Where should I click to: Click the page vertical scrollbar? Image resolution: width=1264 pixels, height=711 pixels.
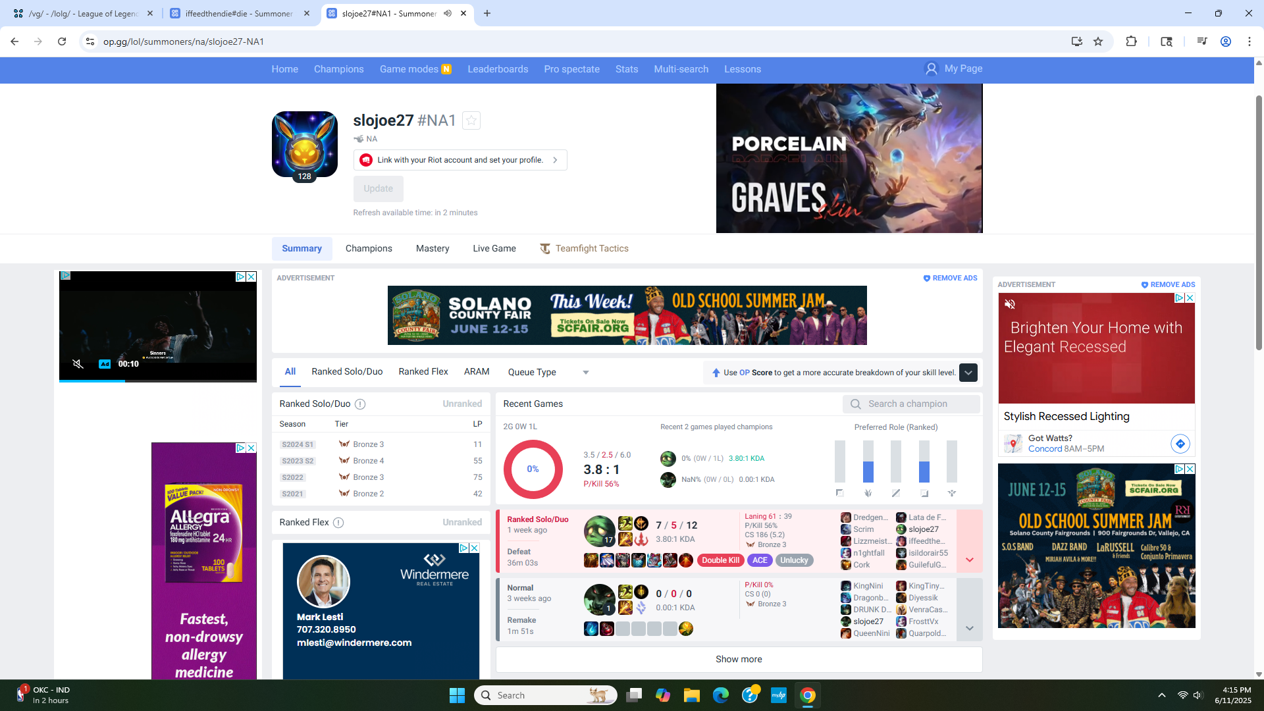pyautogui.click(x=1259, y=224)
